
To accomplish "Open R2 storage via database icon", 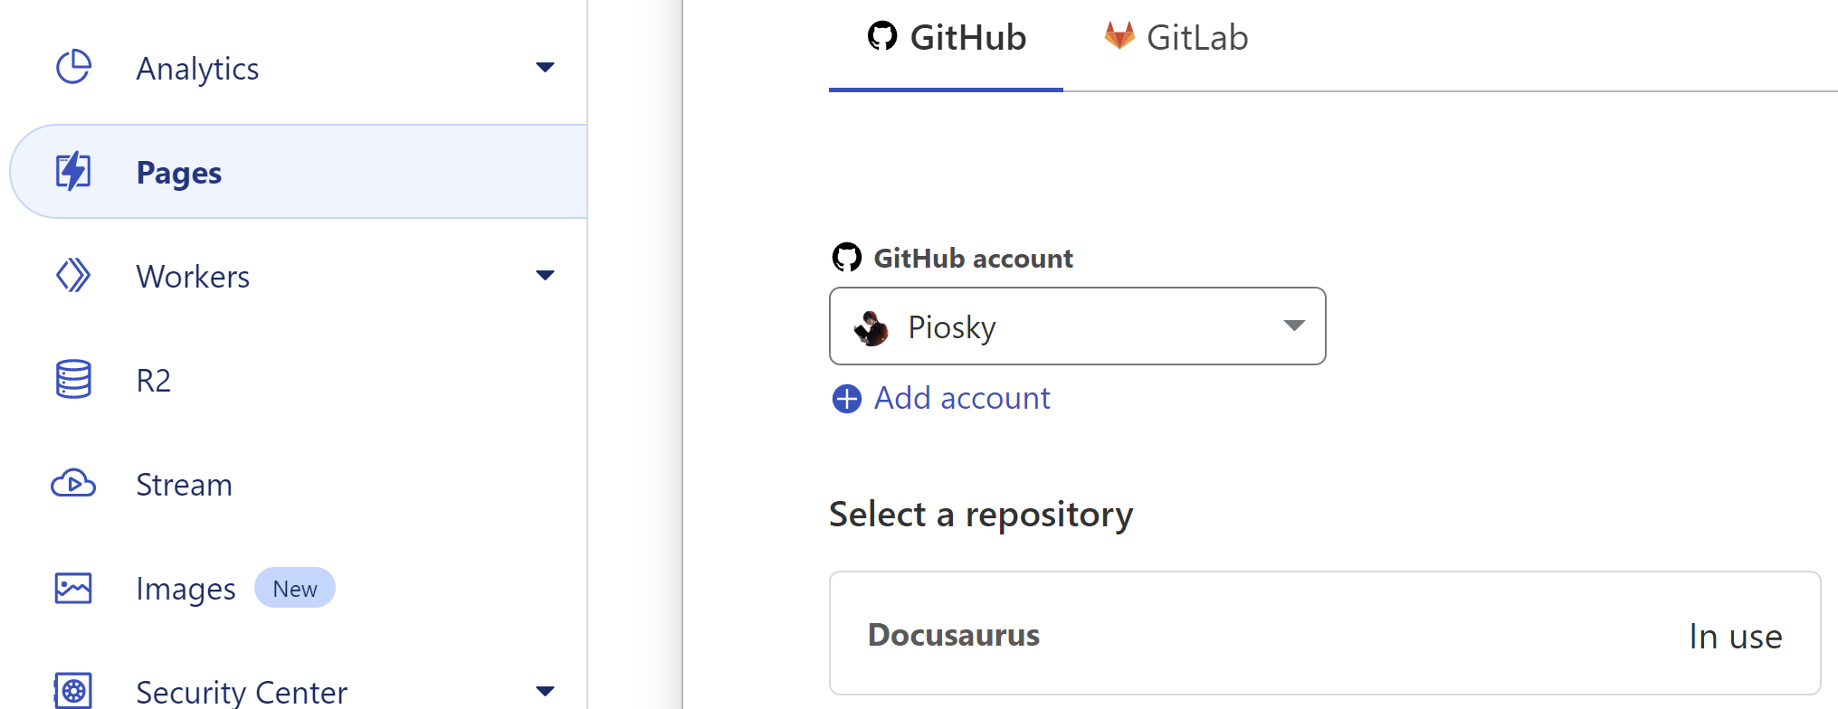I will pyautogui.click(x=73, y=379).
